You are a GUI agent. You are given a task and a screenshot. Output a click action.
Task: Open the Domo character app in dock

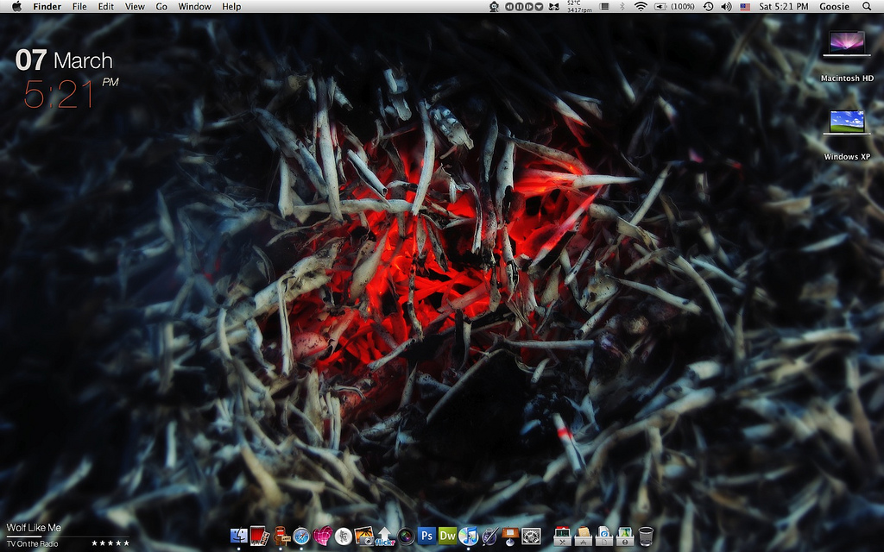pos(281,536)
